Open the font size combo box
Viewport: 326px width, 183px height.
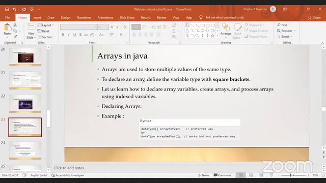pos(103,27)
